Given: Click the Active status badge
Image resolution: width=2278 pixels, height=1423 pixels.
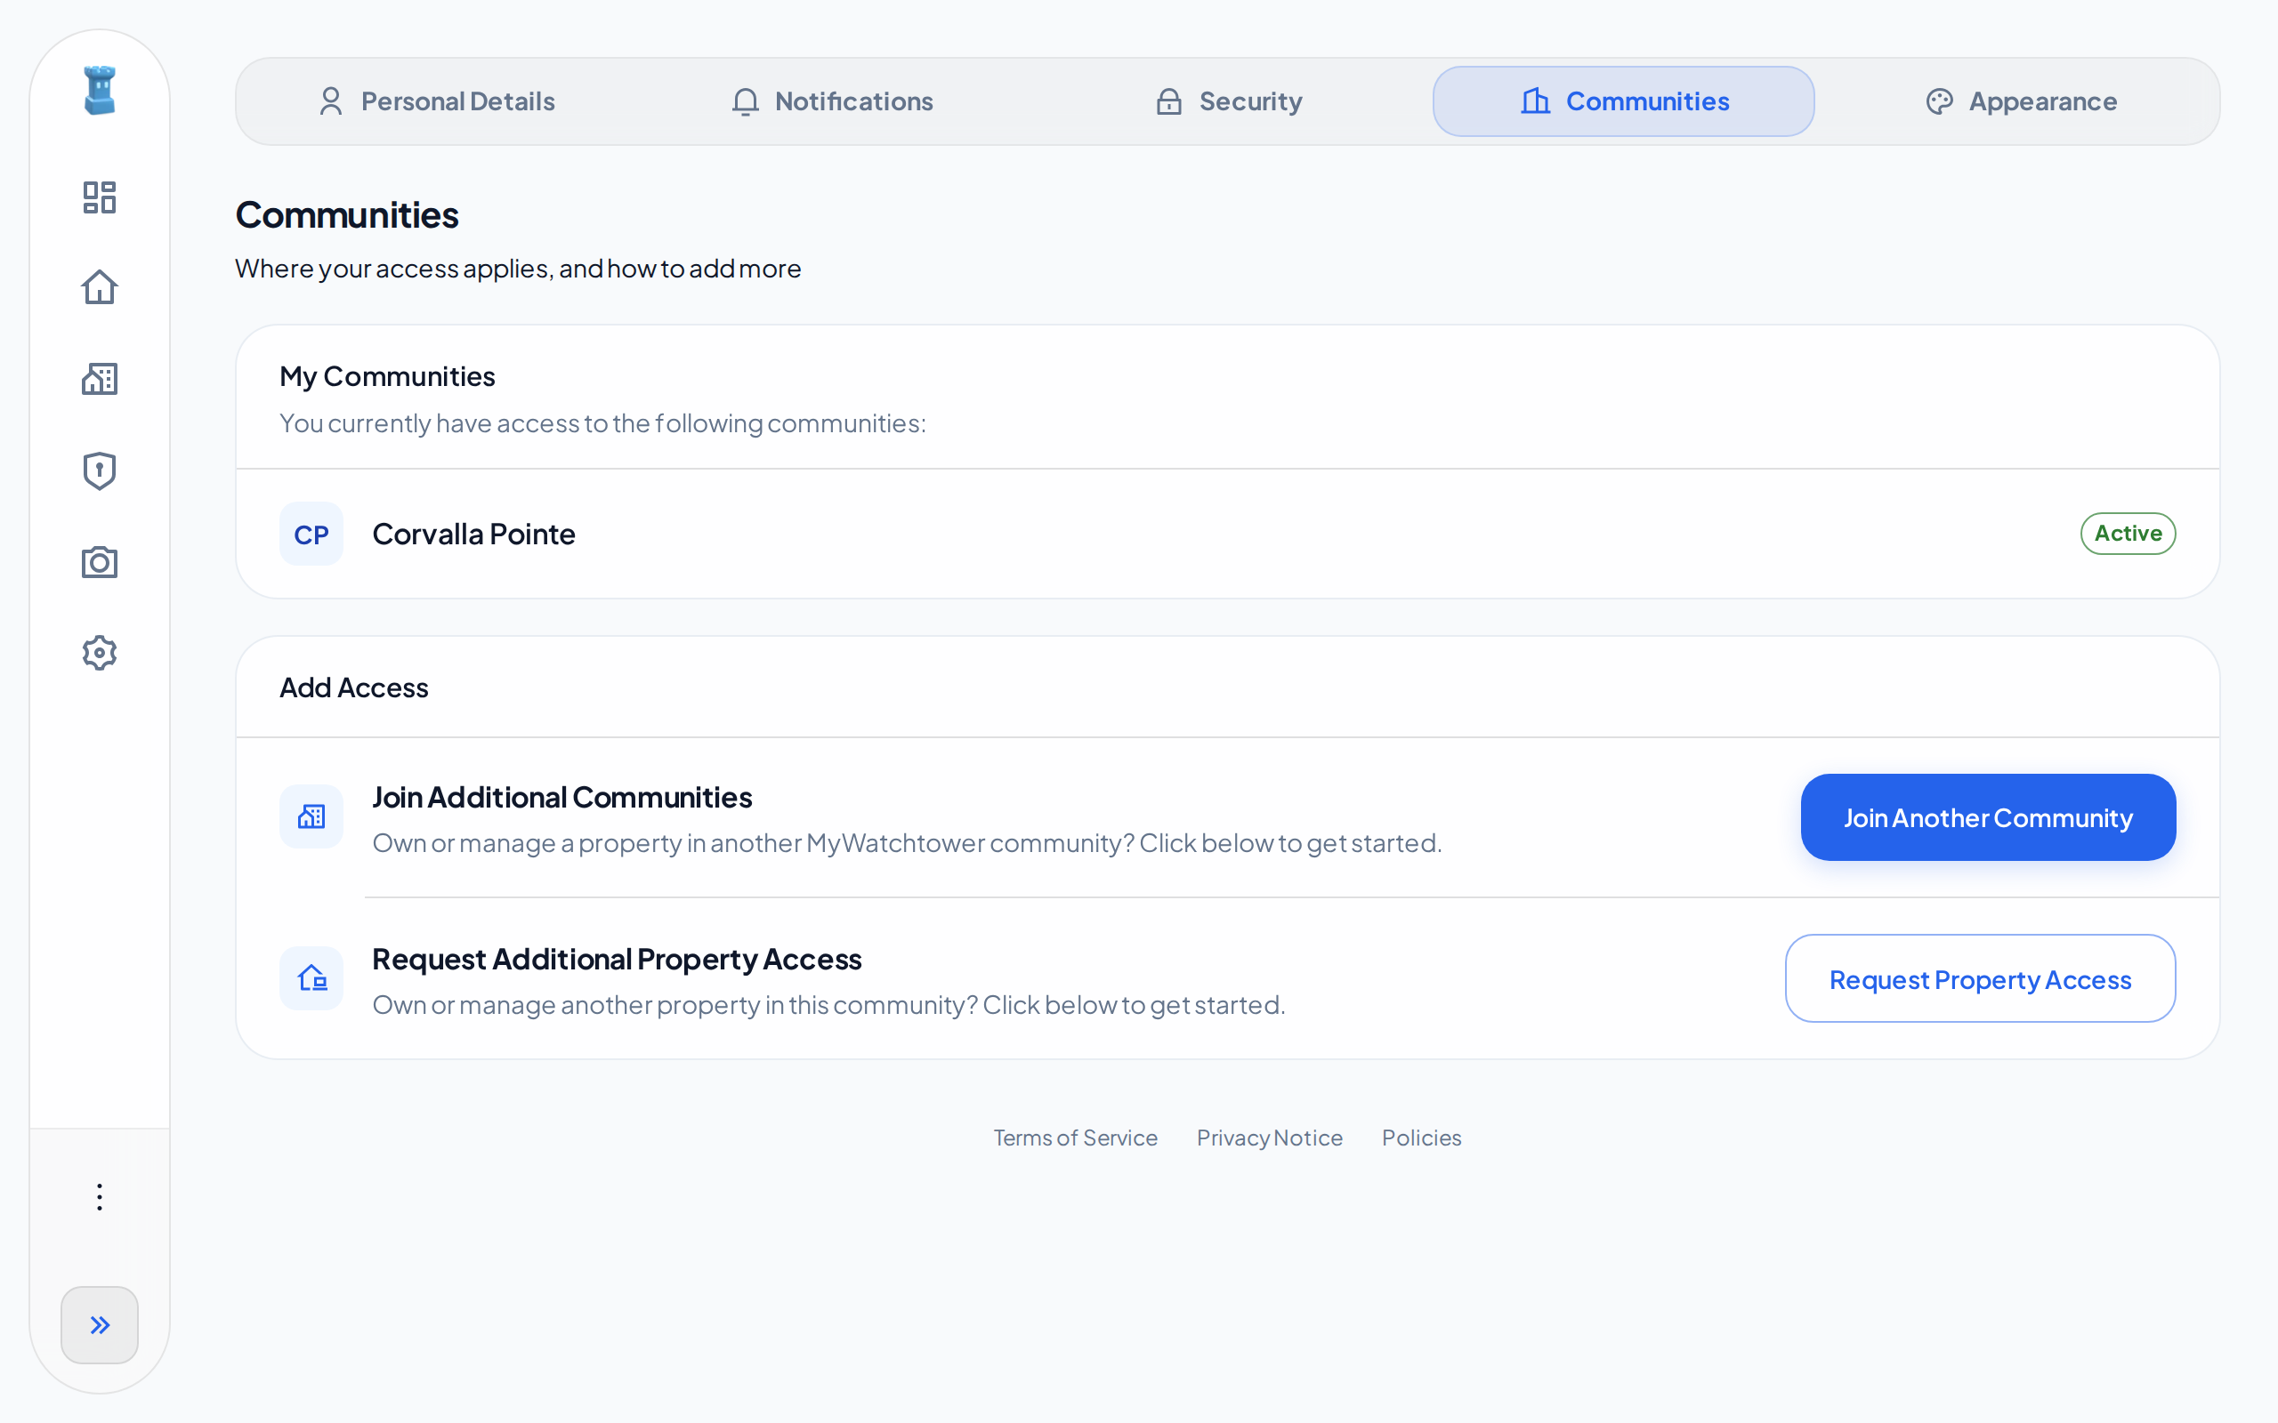Looking at the screenshot, I should click(2128, 534).
